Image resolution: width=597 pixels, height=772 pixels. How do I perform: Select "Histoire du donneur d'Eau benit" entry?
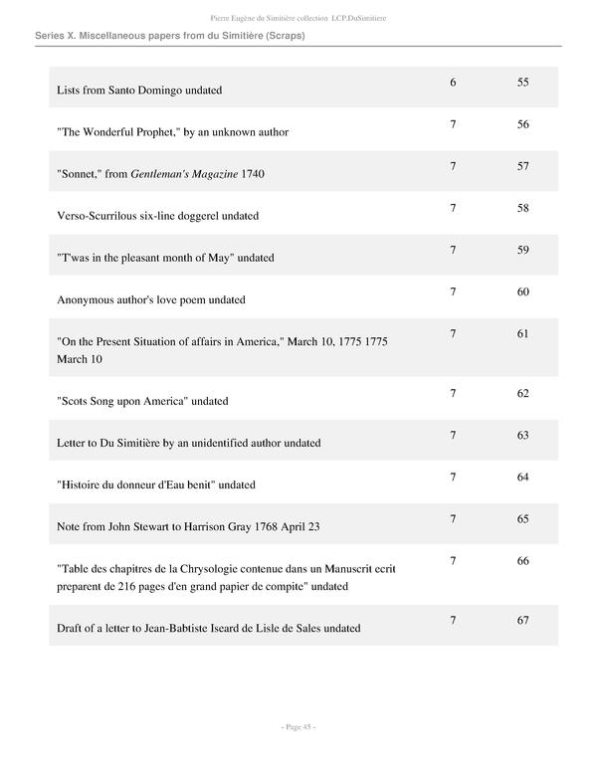156,484
